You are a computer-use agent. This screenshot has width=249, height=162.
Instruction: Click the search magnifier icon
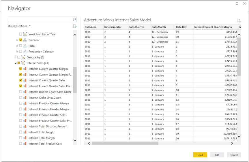click(x=74, y=19)
